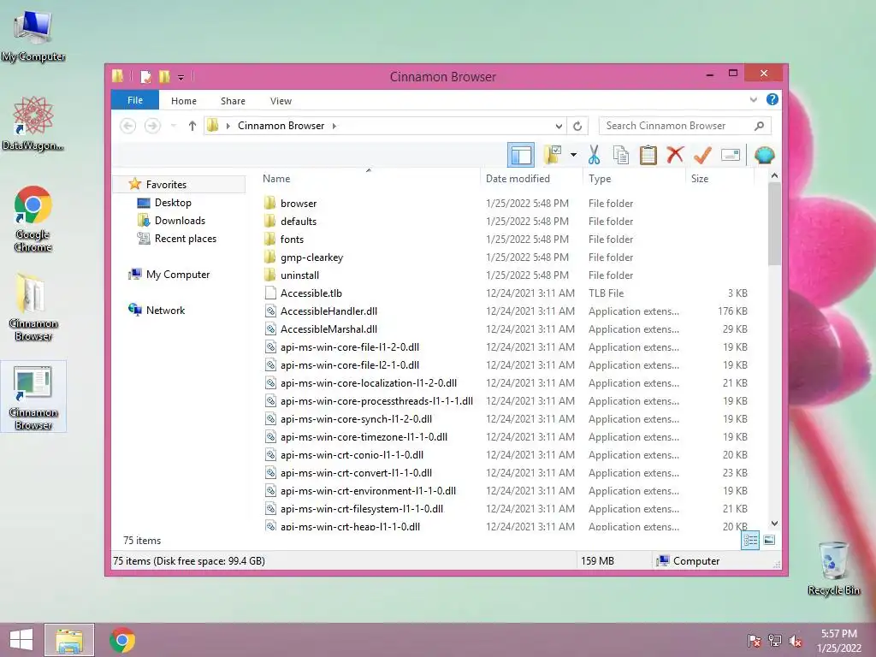This screenshot has height=657, width=876.
Task: Expand the ribbon with the chevron
Action: pyautogui.click(x=753, y=100)
